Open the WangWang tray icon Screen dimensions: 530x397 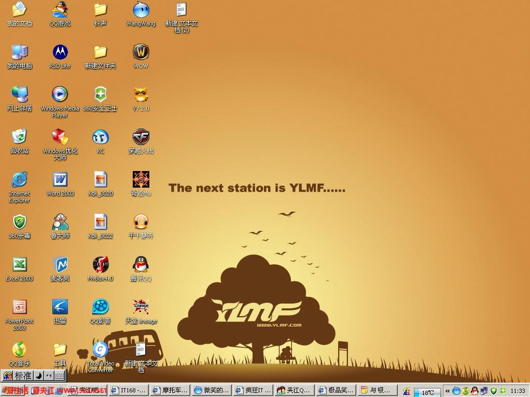click(x=456, y=391)
